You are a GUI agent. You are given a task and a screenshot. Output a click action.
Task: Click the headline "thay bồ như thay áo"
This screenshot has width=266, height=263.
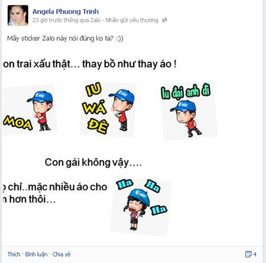tap(129, 64)
